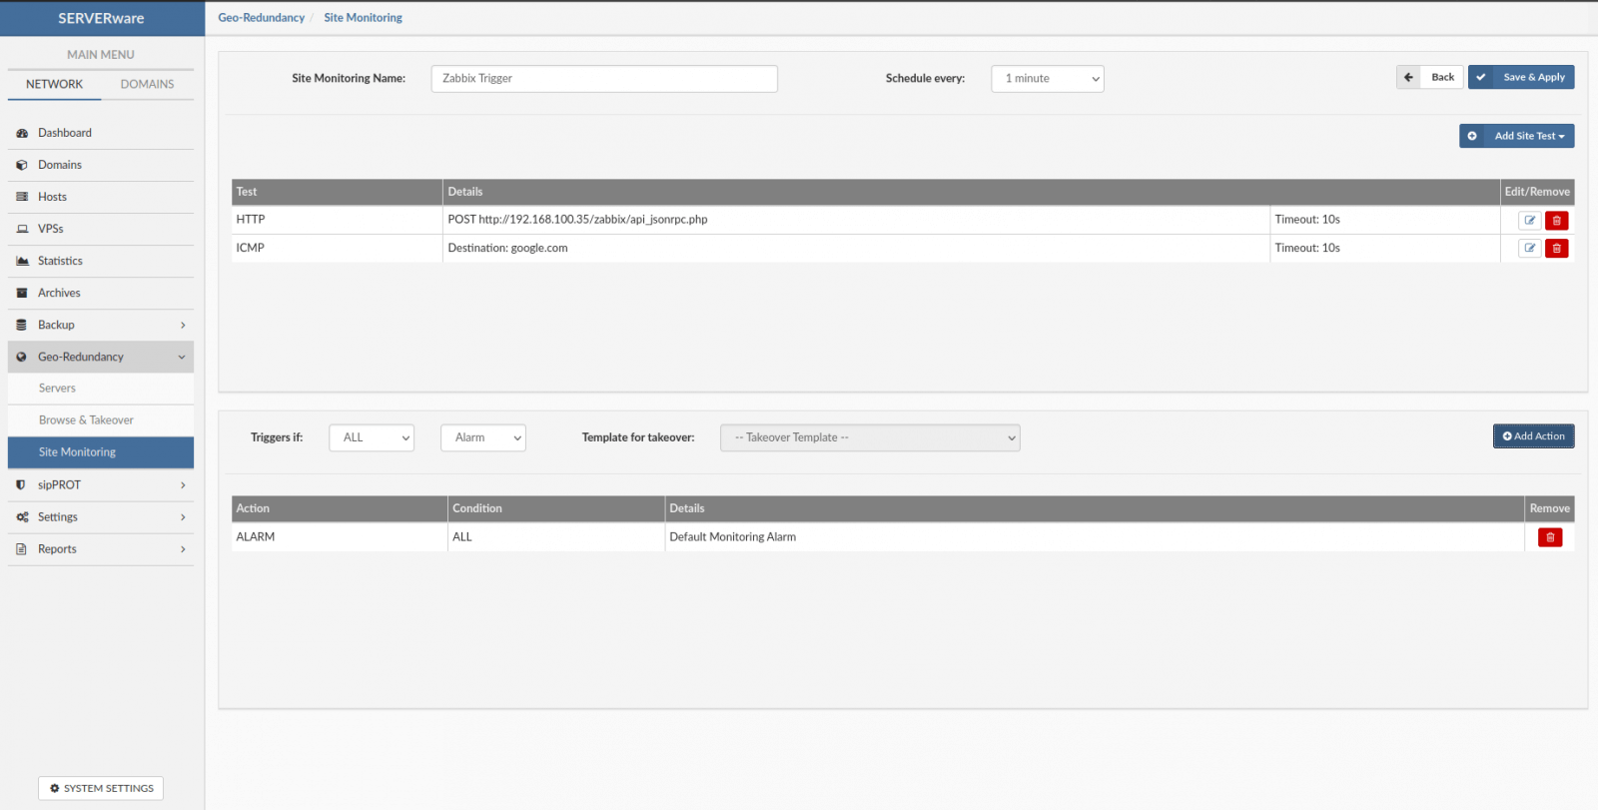The image size is (1598, 810).
Task: Delete the HTTP test with trash icon
Action: 1556,221
